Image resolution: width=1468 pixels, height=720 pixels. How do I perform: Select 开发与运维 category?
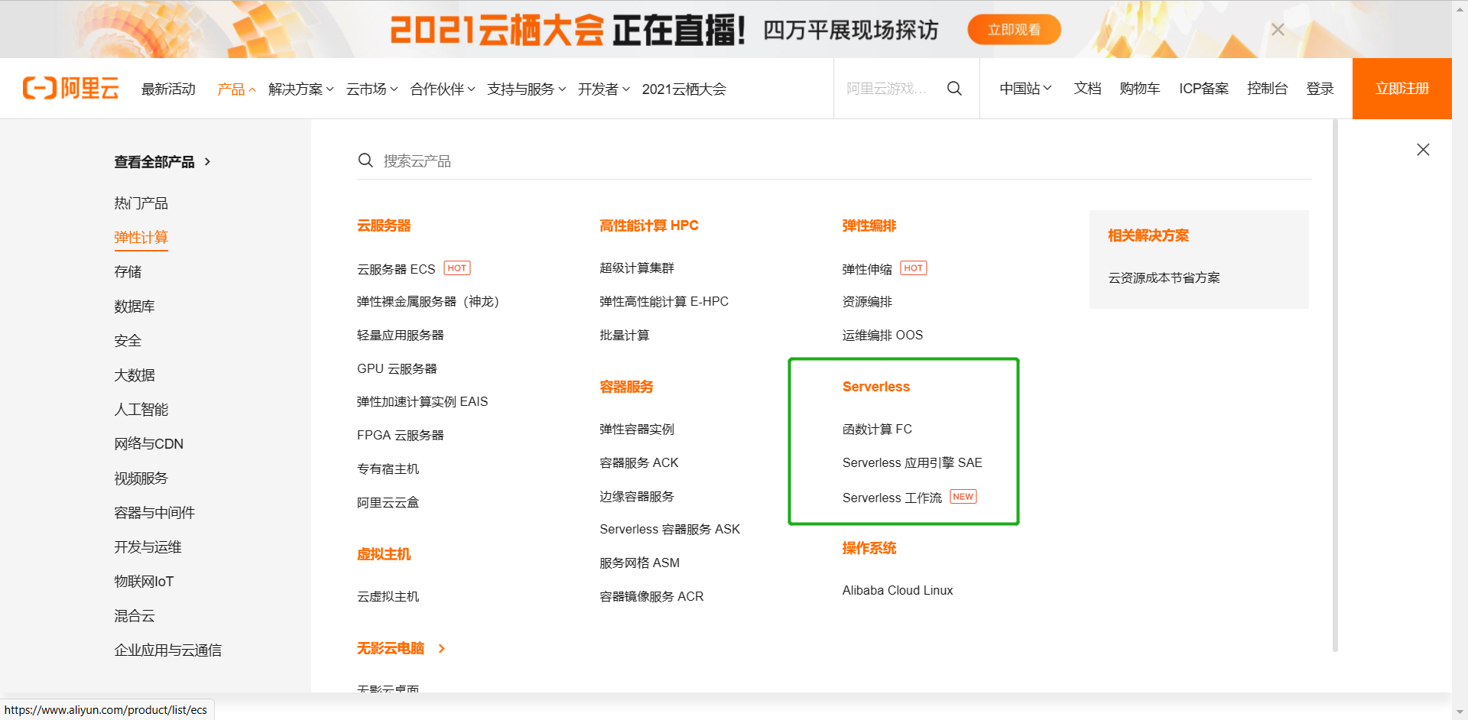[x=148, y=547]
